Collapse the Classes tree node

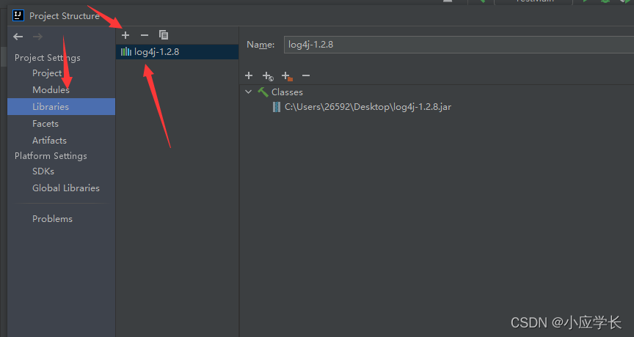click(x=248, y=92)
